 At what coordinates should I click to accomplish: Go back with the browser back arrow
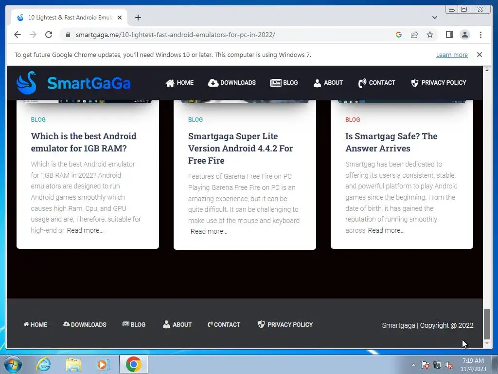(x=18, y=35)
